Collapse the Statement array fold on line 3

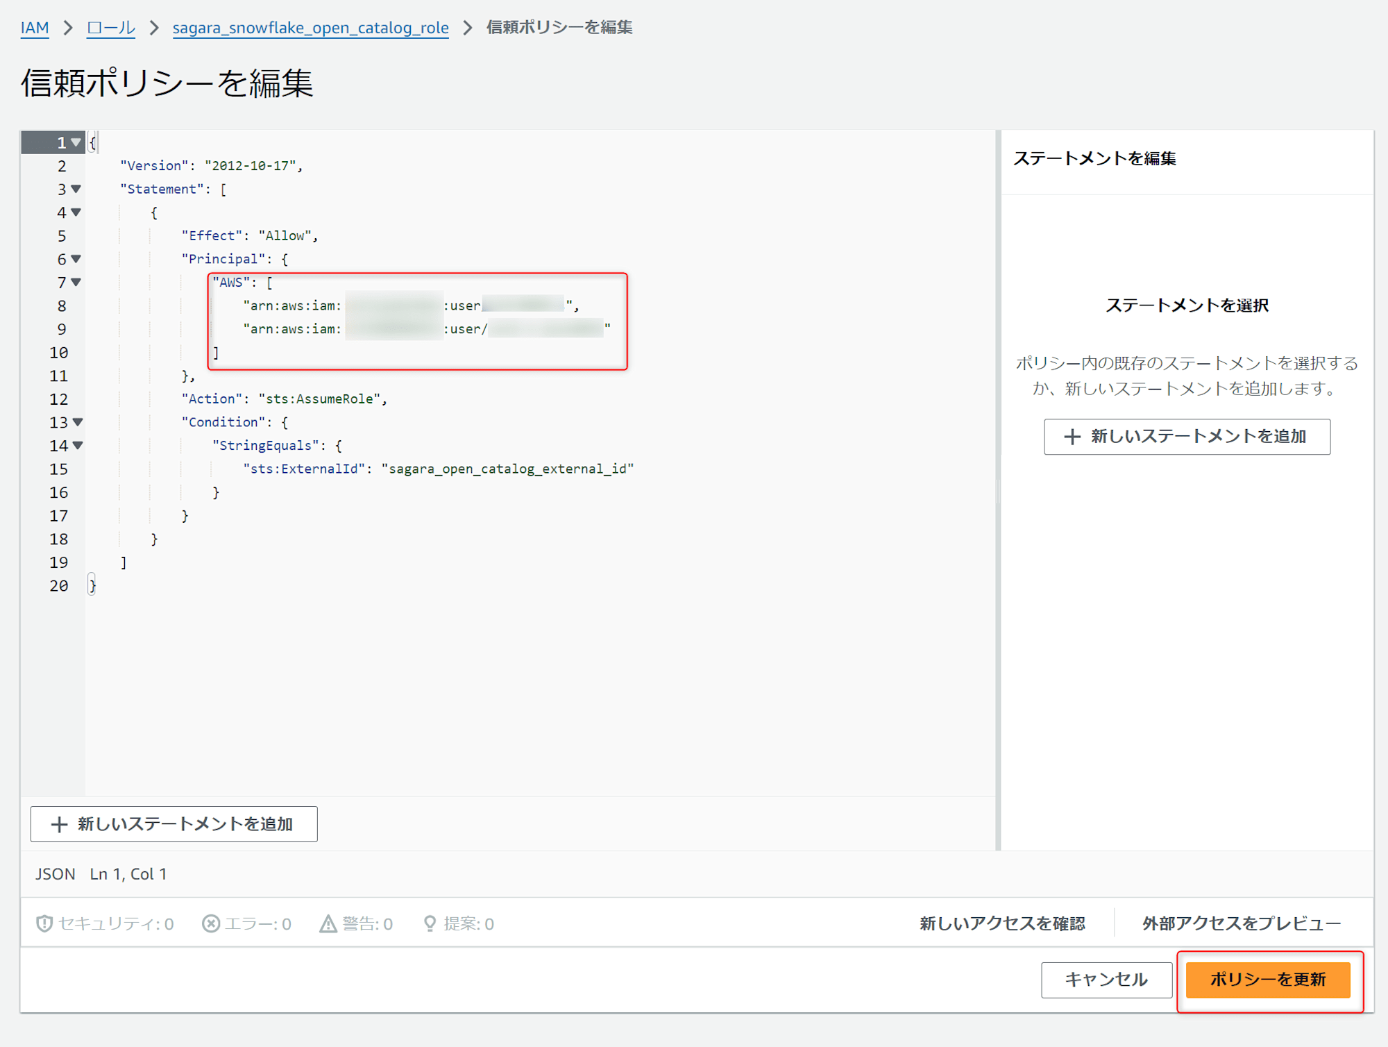(x=76, y=189)
